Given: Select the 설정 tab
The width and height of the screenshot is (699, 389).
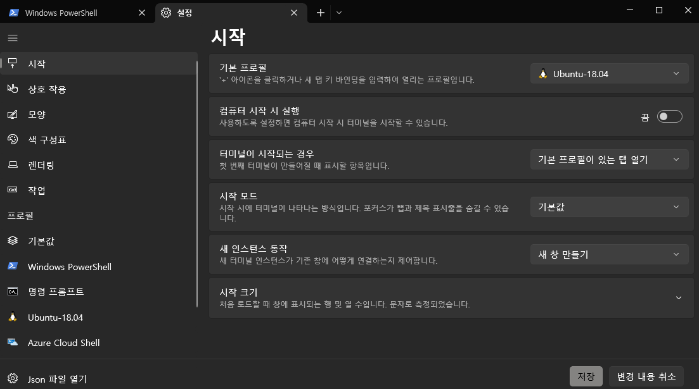Looking at the screenshot, I should pyautogui.click(x=231, y=13).
